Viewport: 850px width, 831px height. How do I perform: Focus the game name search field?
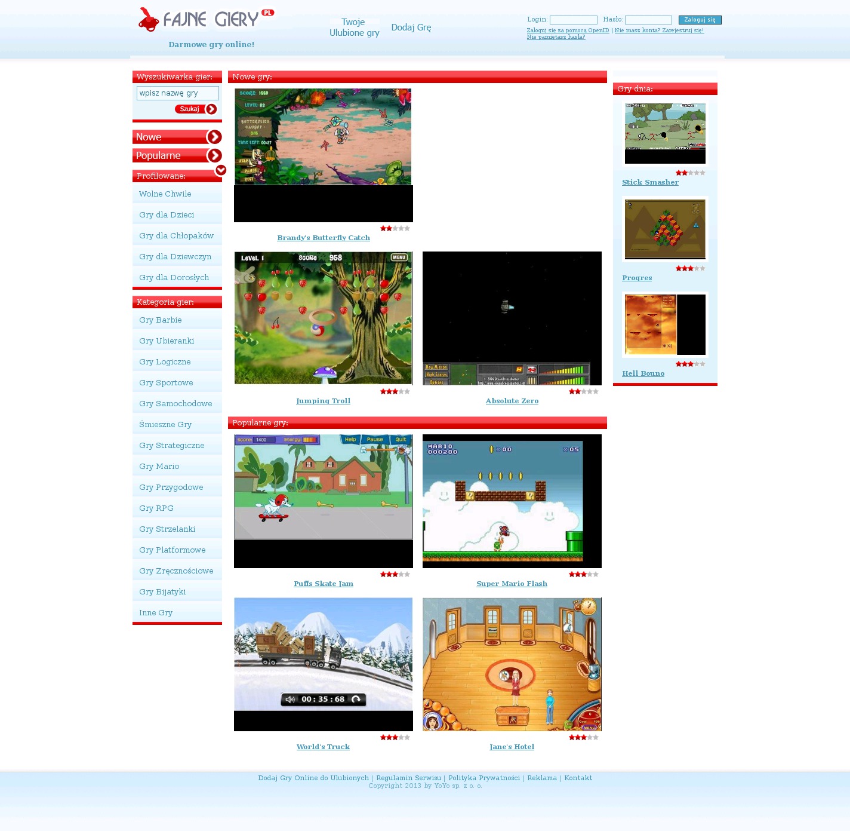click(x=177, y=93)
